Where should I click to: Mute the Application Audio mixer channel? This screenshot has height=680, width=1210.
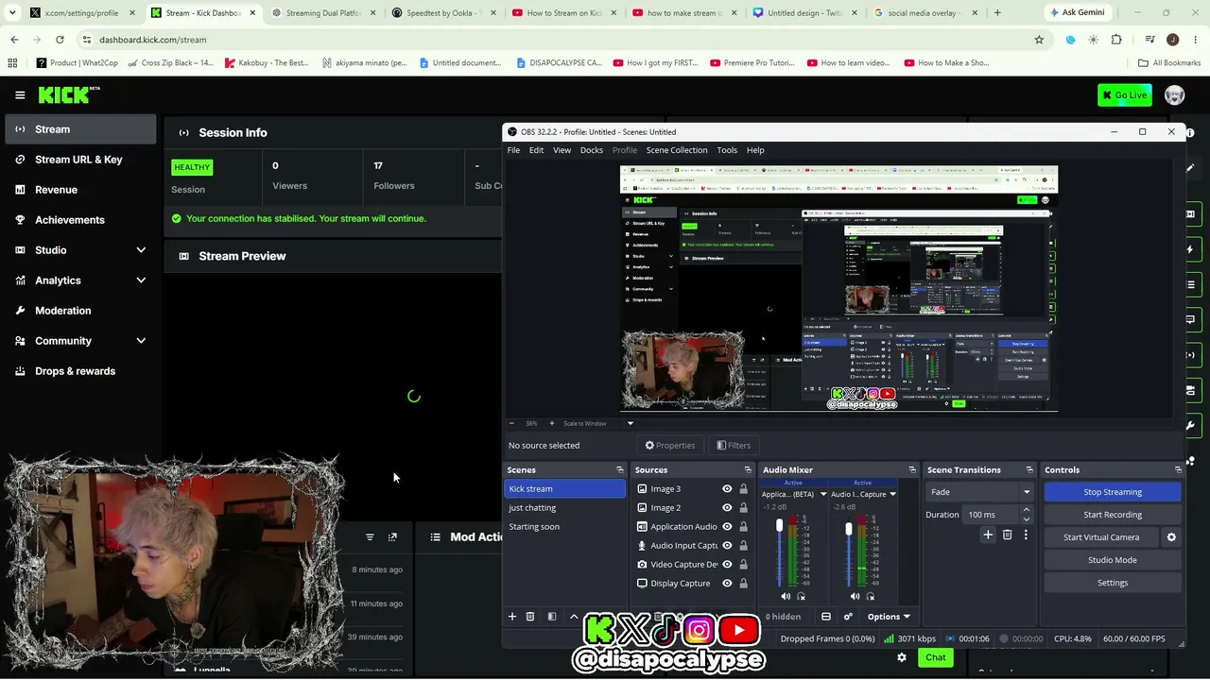[x=786, y=596]
